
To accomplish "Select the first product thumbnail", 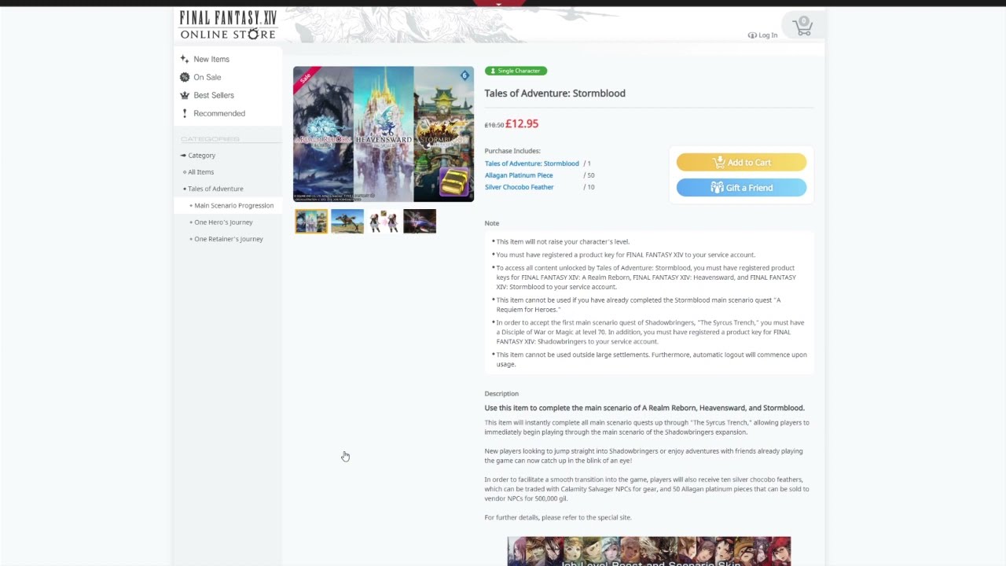I will [x=311, y=222].
